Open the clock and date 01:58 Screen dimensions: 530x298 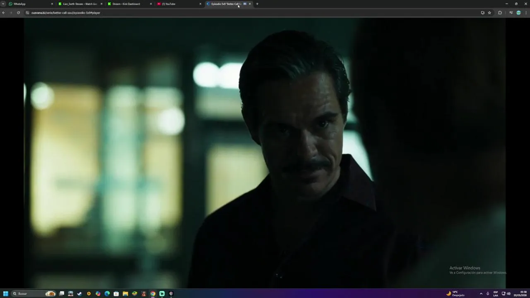[520, 293]
